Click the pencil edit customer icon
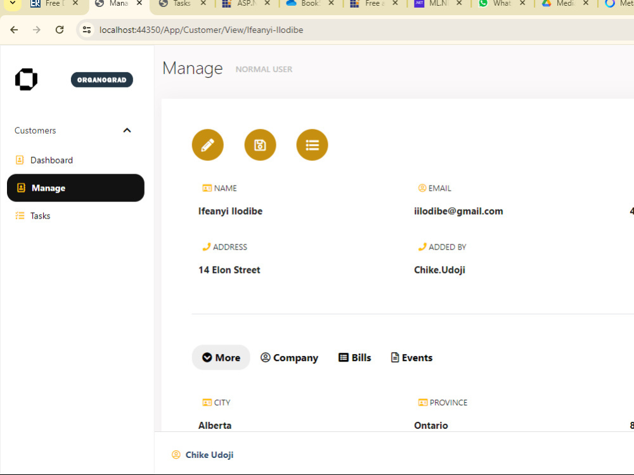This screenshot has width=634, height=475. point(207,145)
